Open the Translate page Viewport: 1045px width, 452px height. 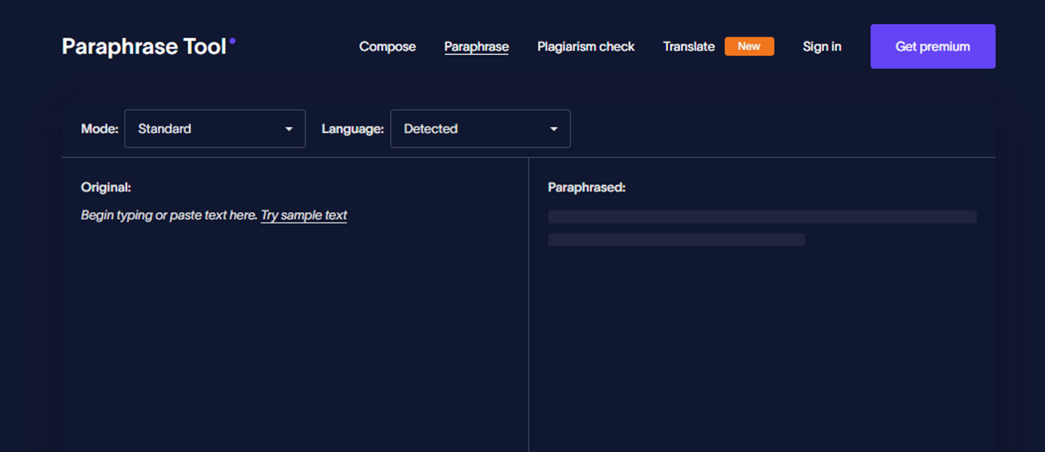689,47
